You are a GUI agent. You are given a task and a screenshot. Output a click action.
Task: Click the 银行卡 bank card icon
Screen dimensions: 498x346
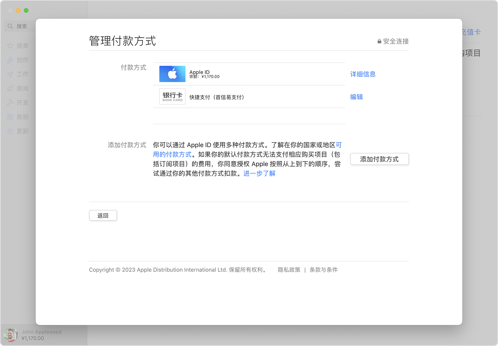[x=172, y=97]
